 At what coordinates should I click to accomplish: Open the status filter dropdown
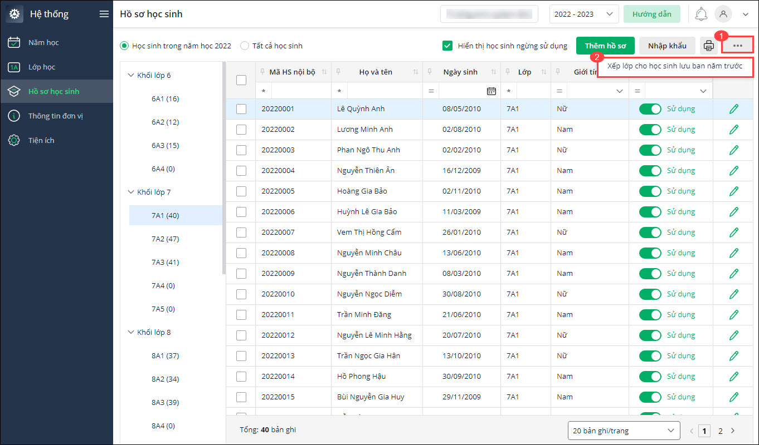703,91
